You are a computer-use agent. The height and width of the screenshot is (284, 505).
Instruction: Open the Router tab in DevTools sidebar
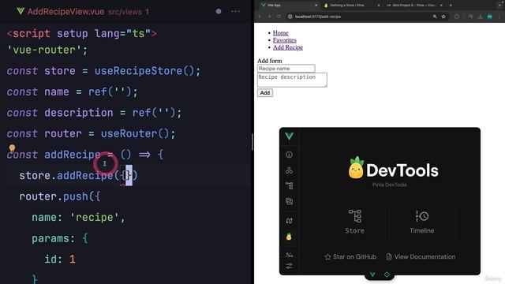(289, 221)
